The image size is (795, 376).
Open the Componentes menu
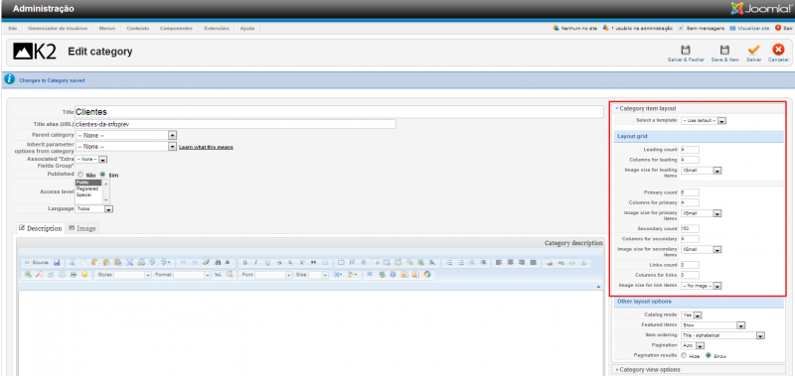click(x=176, y=29)
